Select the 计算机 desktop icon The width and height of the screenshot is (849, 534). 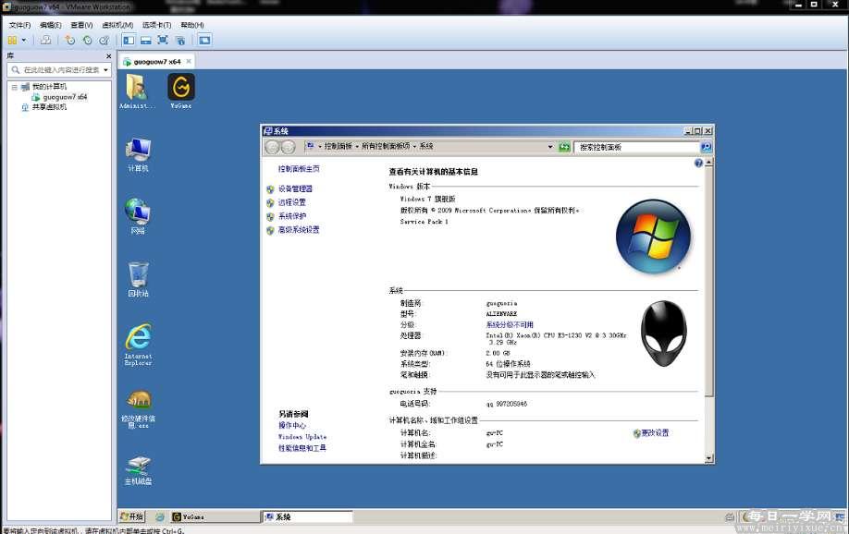pos(138,154)
